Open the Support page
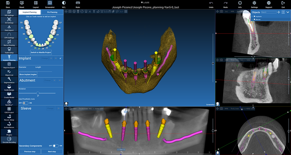This screenshot has height=155, width=291. click(x=269, y=3)
